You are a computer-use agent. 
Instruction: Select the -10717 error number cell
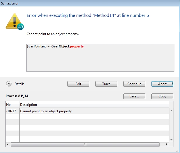[x=12, y=111]
